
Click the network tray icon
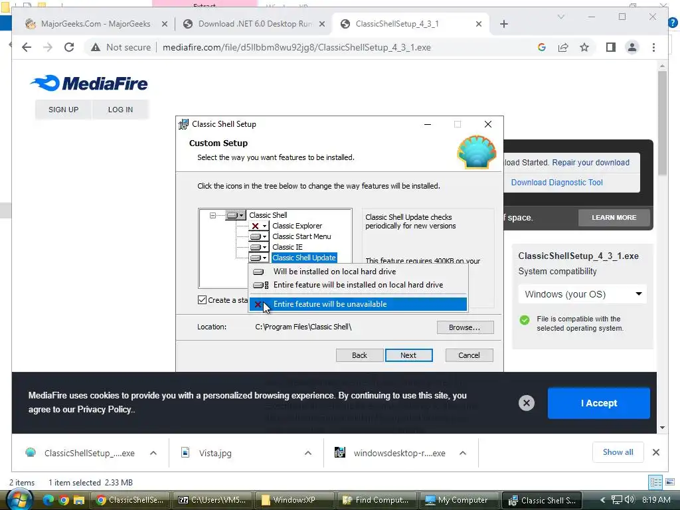(x=617, y=499)
